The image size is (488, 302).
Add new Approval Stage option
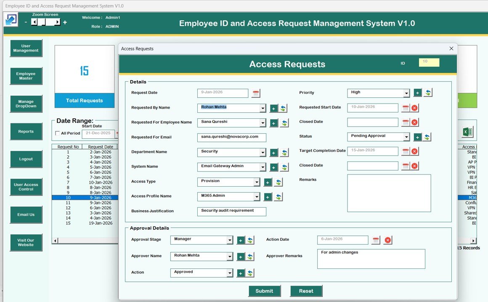click(x=241, y=240)
